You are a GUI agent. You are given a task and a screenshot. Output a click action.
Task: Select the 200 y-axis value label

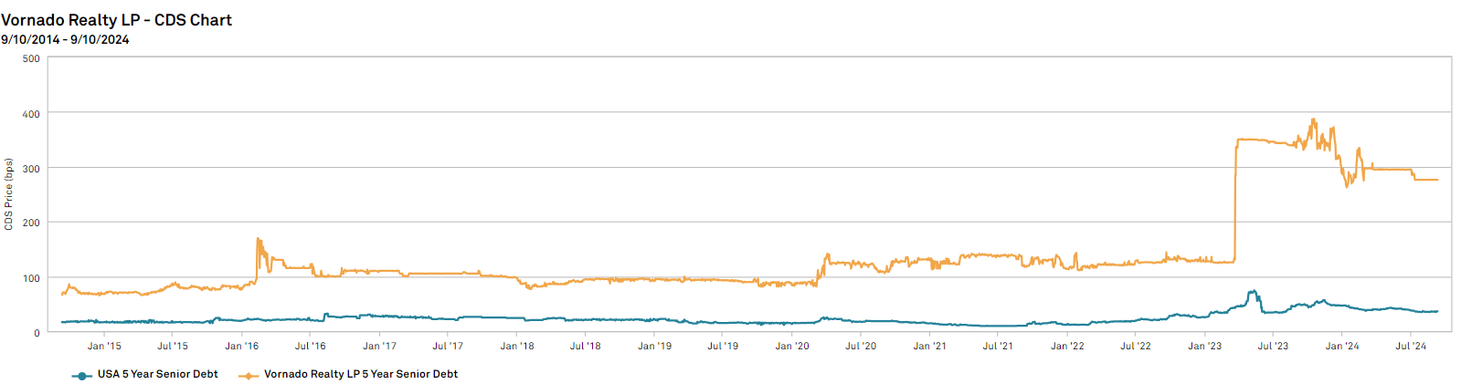click(x=31, y=223)
